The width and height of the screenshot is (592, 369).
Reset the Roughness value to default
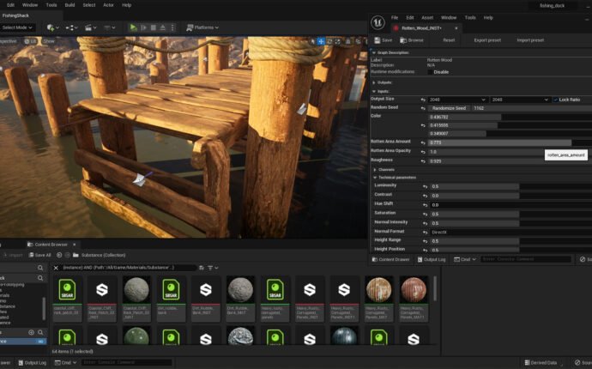422,160
